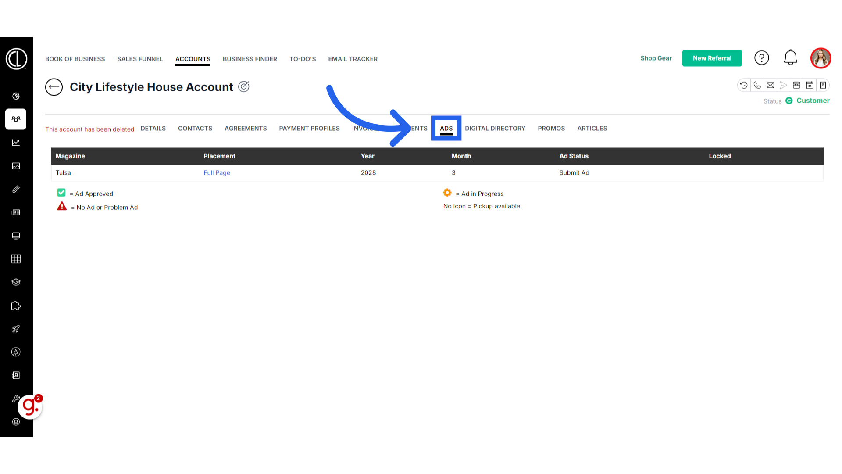Image resolution: width=842 pixels, height=474 pixels.
Task: Open the To-Do's tab
Action: pyautogui.click(x=303, y=59)
